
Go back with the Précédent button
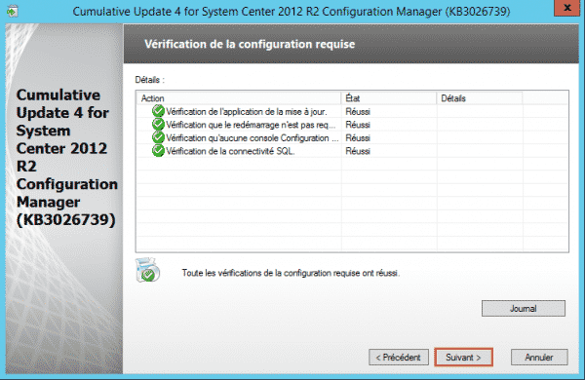coord(399,358)
